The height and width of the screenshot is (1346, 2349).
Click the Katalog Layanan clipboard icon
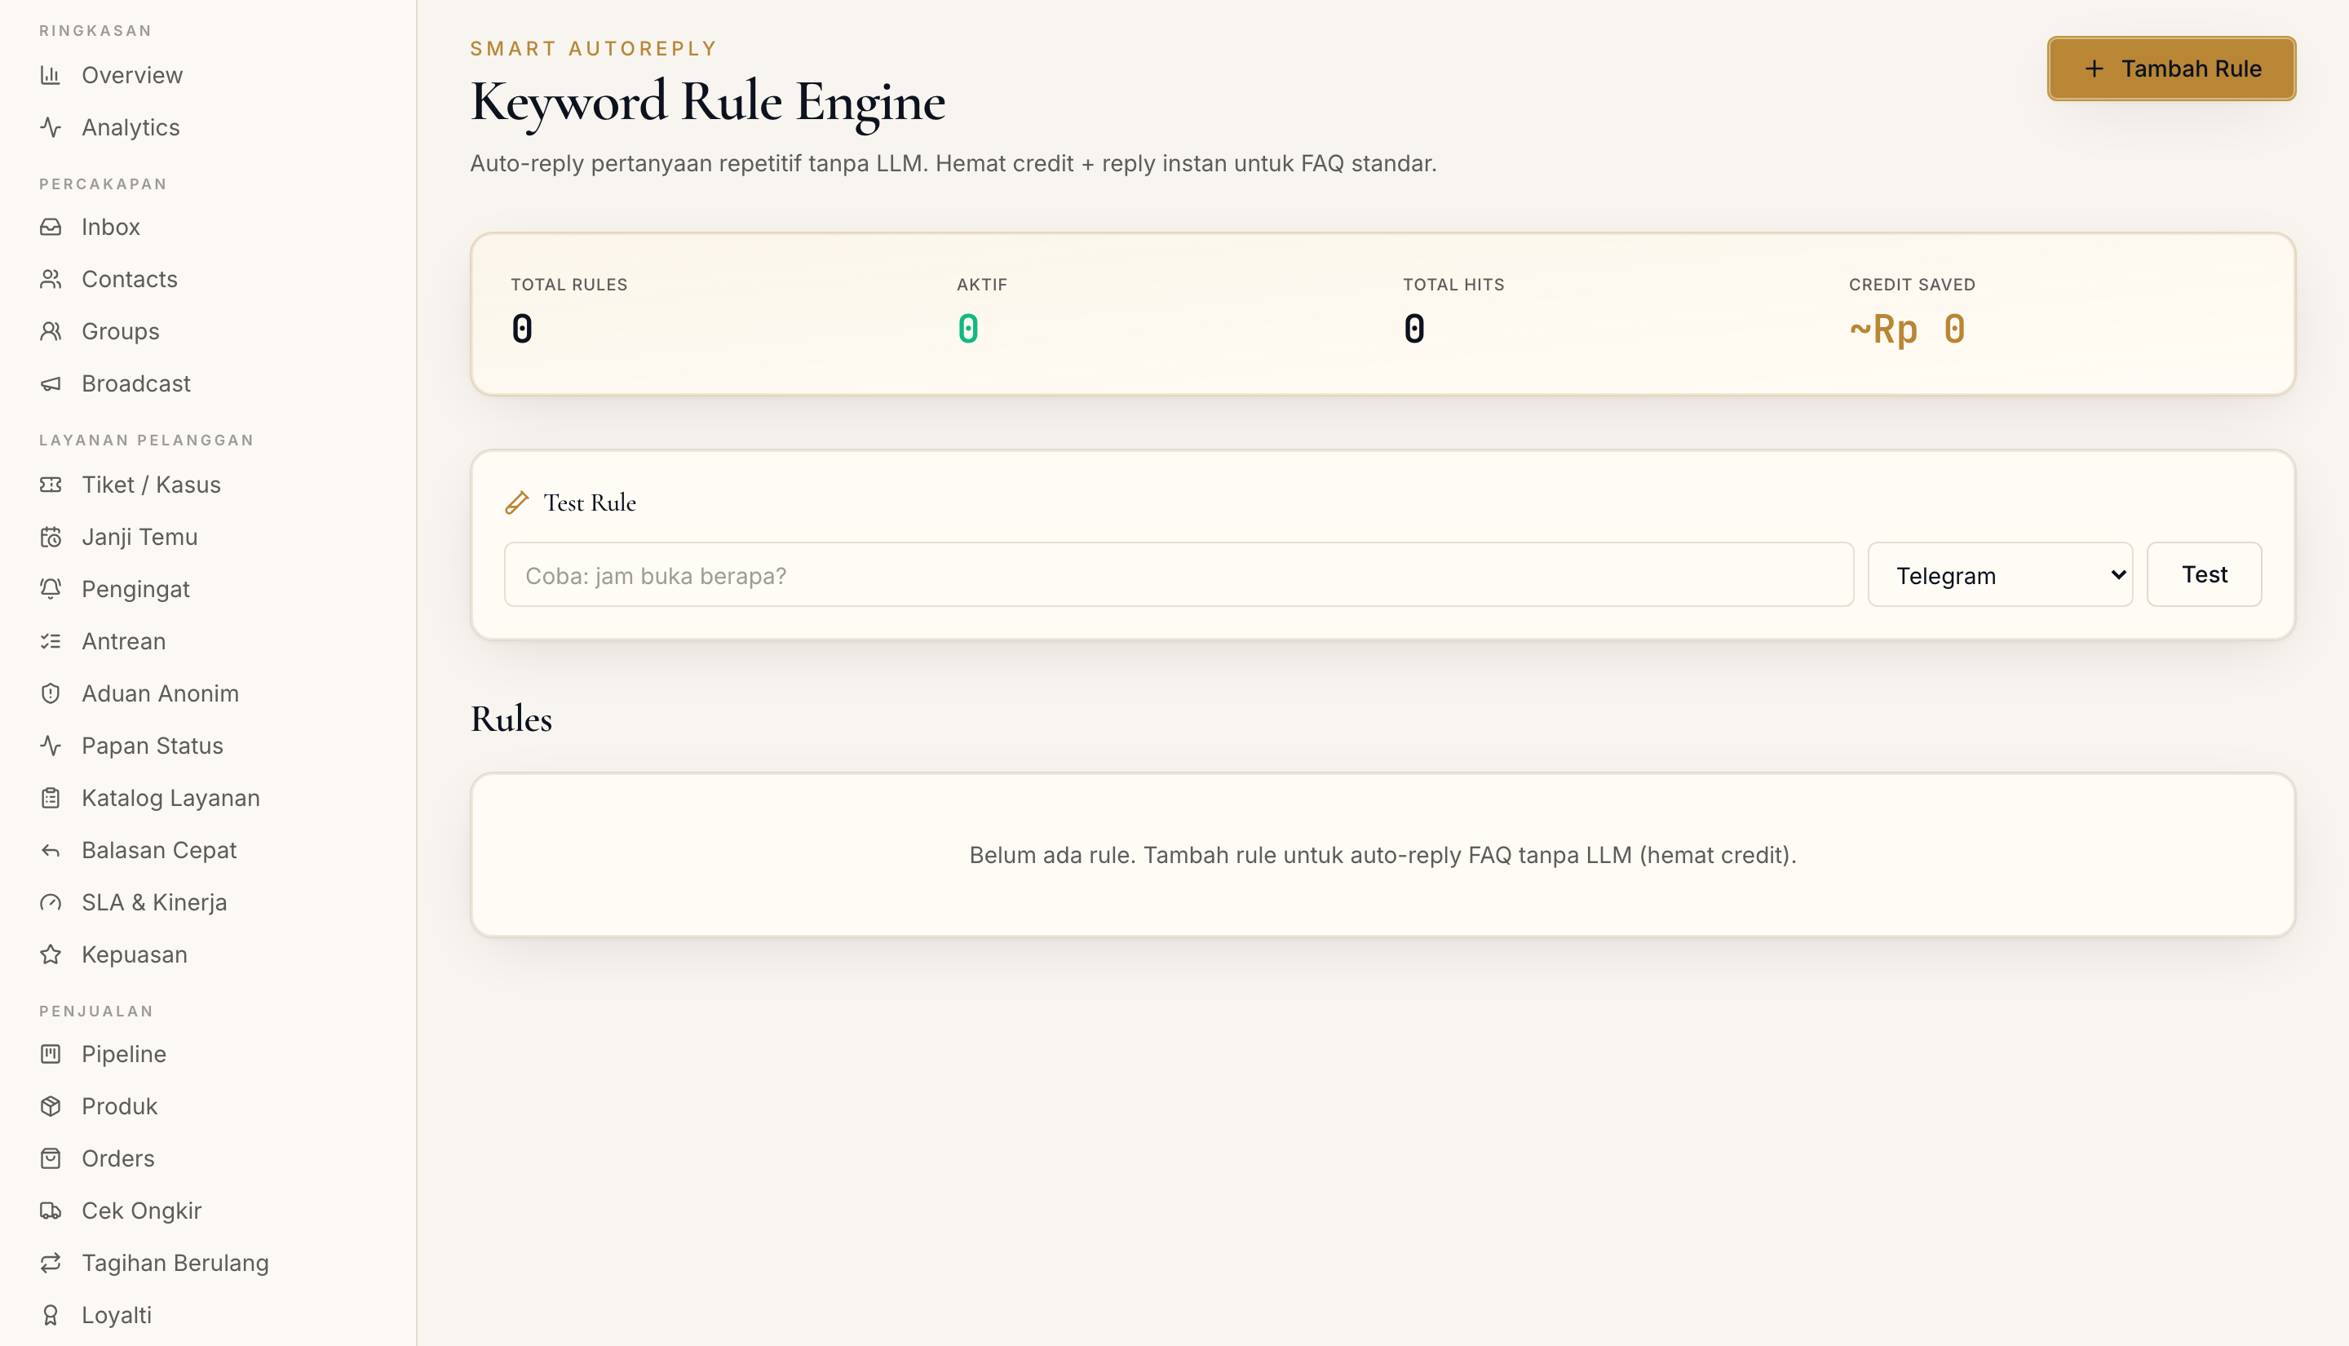51,798
